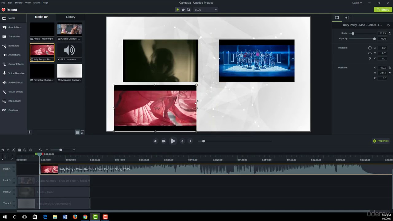
Task: Select the arrow Edit mode tool
Action: 177,10
